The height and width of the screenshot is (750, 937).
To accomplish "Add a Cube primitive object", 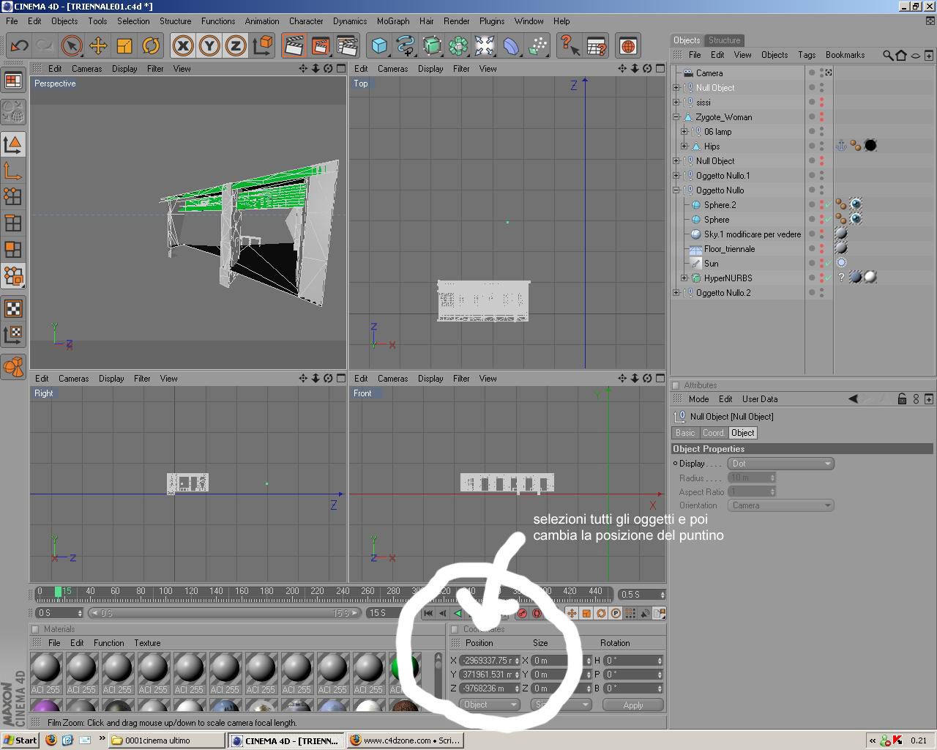I will click(x=379, y=46).
